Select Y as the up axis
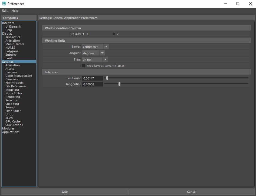This screenshot has height=196, width=256. [x=83, y=34]
